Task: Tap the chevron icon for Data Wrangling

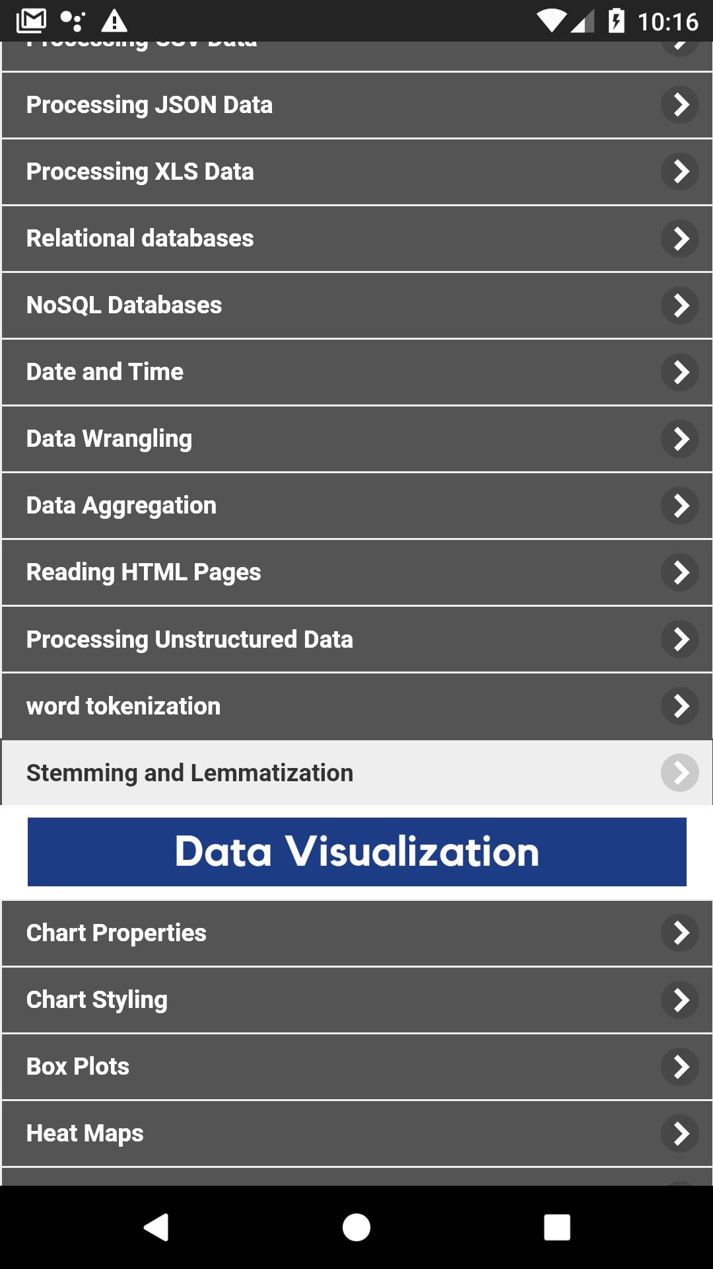Action: coord(680,439)
